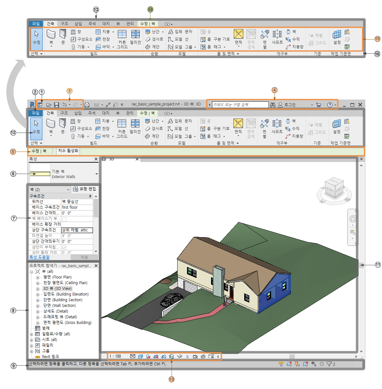Image resolution: width=382 pixels, height=389 pixels.
Task: Click the 1 : 100 view scale
Action: (x=115, y=356)
